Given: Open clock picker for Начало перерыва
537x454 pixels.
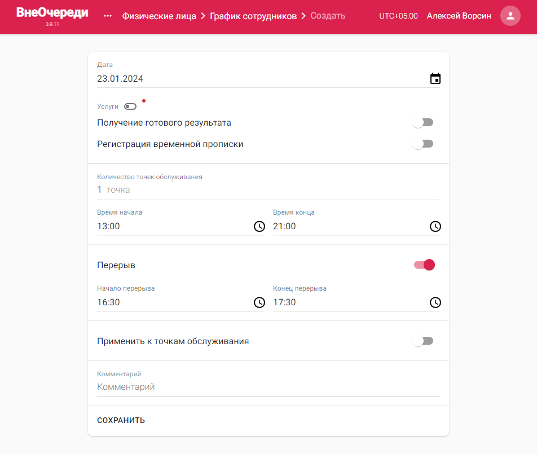Looking at the screenshot, I should (259, 302).
